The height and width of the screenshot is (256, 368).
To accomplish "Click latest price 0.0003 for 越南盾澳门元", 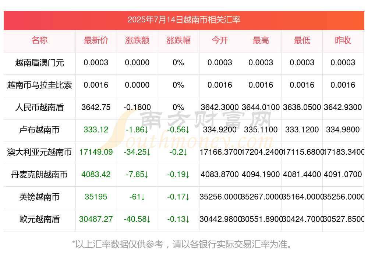I will [96, 62].
